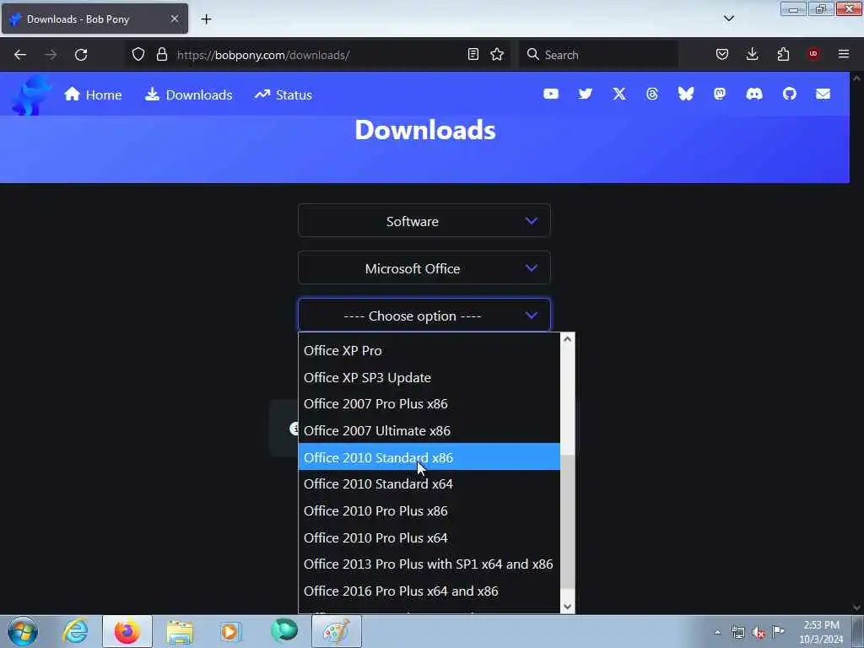Open the network tray icon
Image resolution: width=864 pixels, height=648 pixels.
pyautogui.click(x=738, y=633)
